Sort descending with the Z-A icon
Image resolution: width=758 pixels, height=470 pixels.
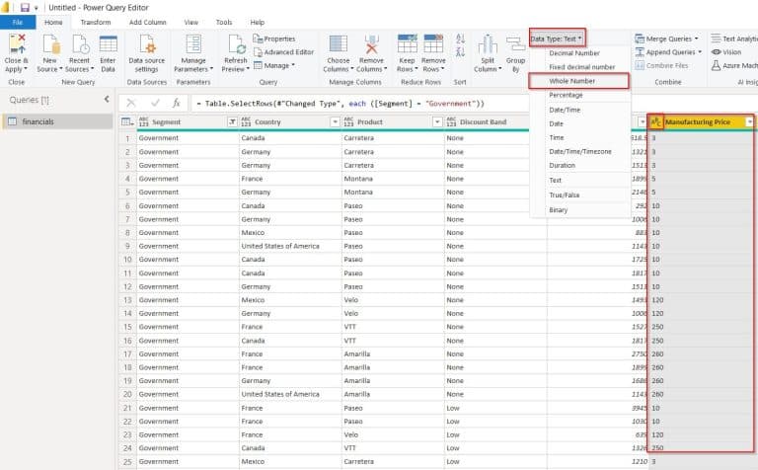[460, 51]
